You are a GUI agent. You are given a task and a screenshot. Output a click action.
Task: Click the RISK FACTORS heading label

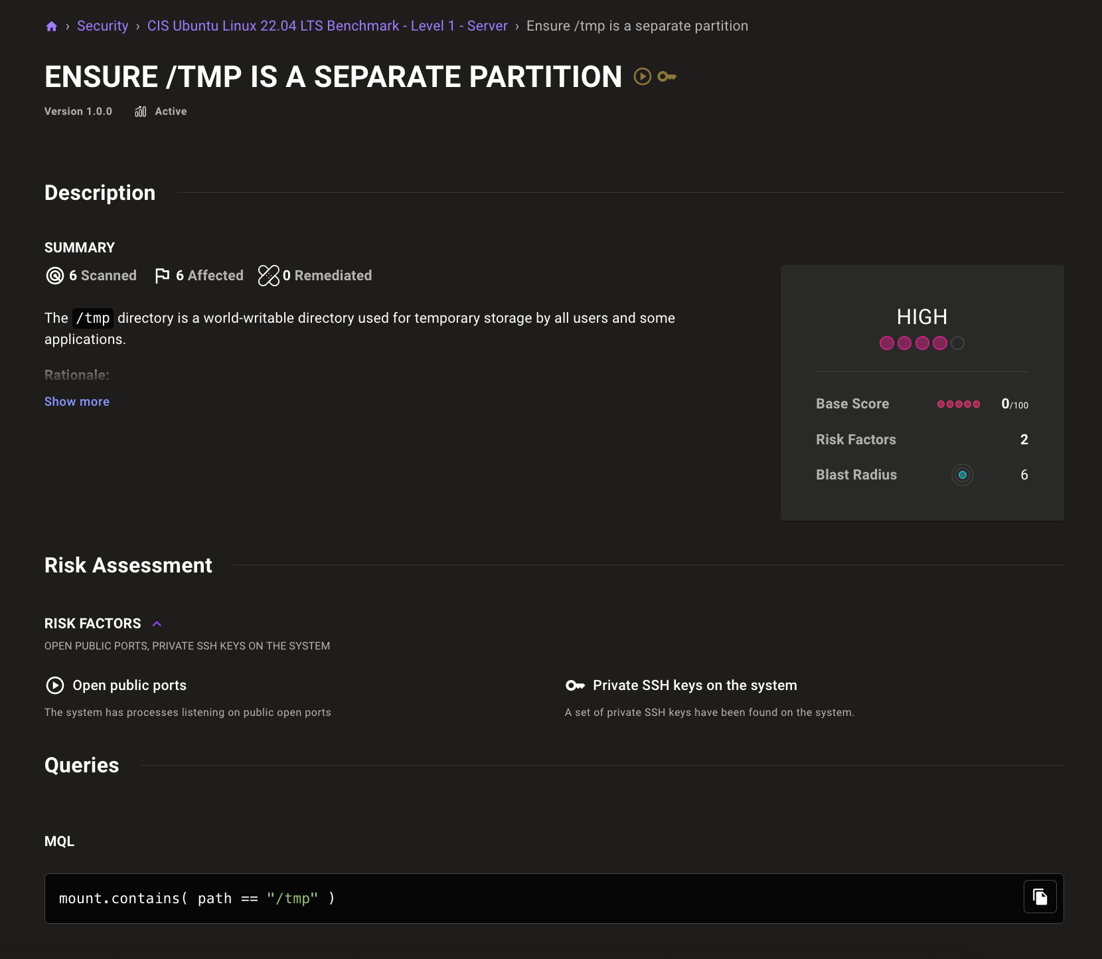tap(92, 624)
